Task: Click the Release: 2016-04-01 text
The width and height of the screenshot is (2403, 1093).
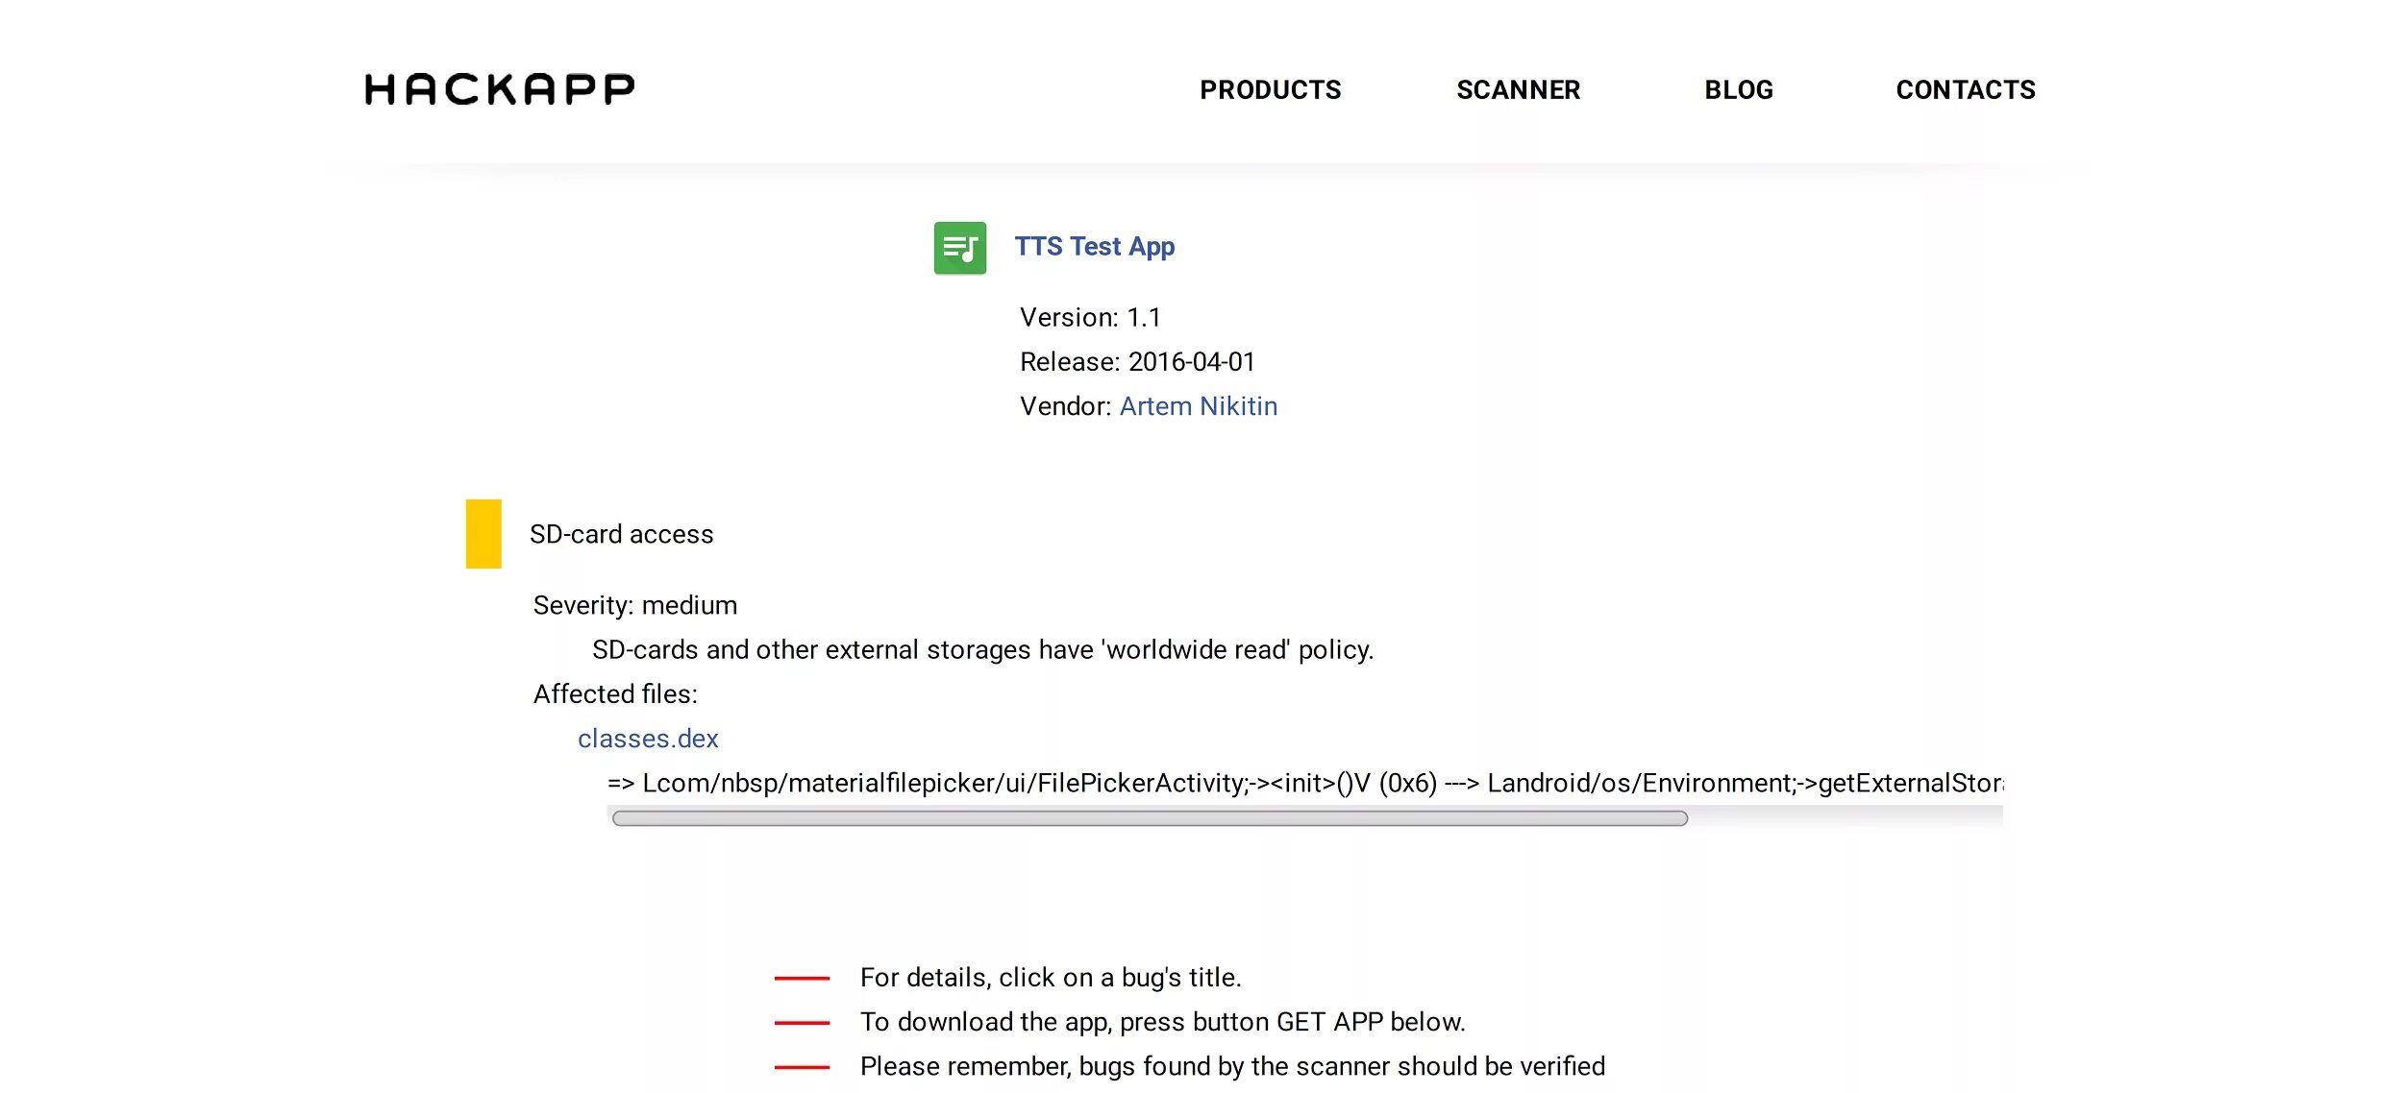Action: pos(1136,362)
